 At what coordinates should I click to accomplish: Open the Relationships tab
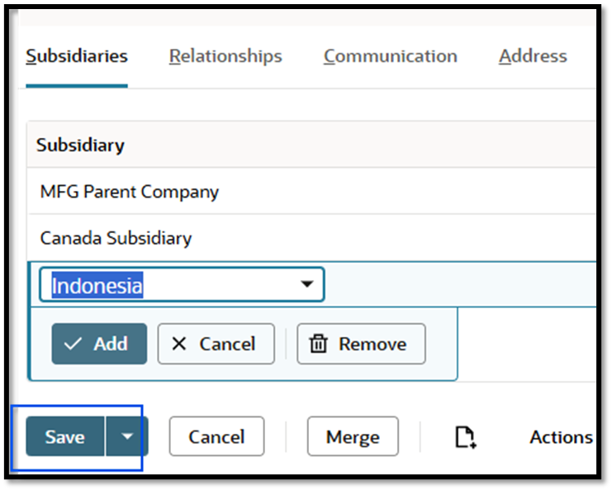225,56
